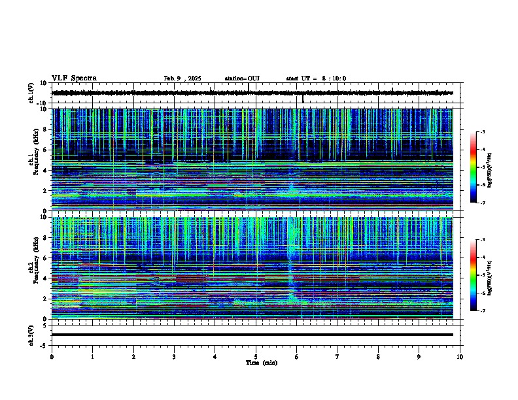Click the "0" tick on the time axis

tap(52, 357)
